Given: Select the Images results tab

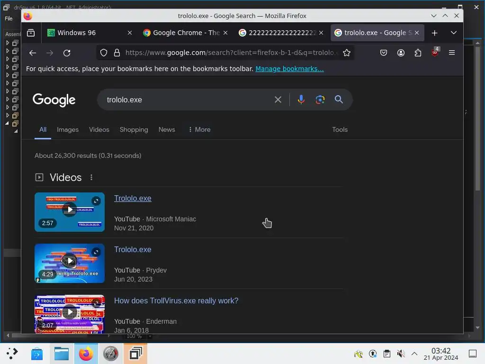Looking at the screenshot, I should point(68,130).
